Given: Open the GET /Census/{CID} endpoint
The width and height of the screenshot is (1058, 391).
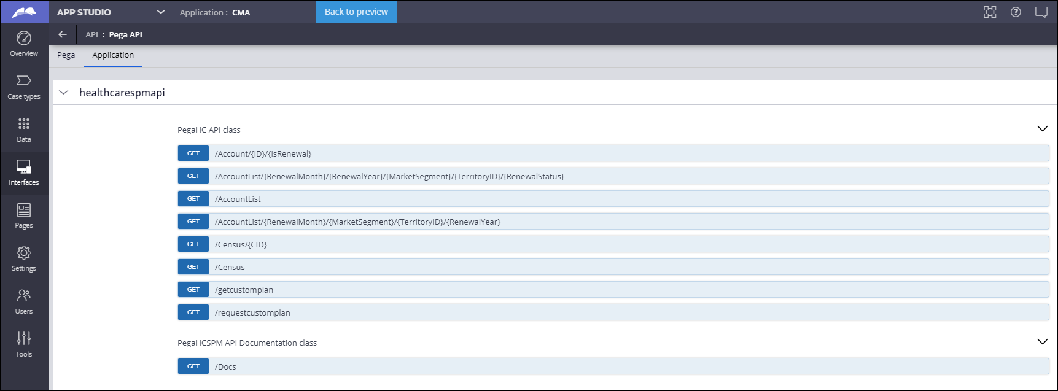Looking at the screenshot, I should pyautogui.click(x=241, y=244).
